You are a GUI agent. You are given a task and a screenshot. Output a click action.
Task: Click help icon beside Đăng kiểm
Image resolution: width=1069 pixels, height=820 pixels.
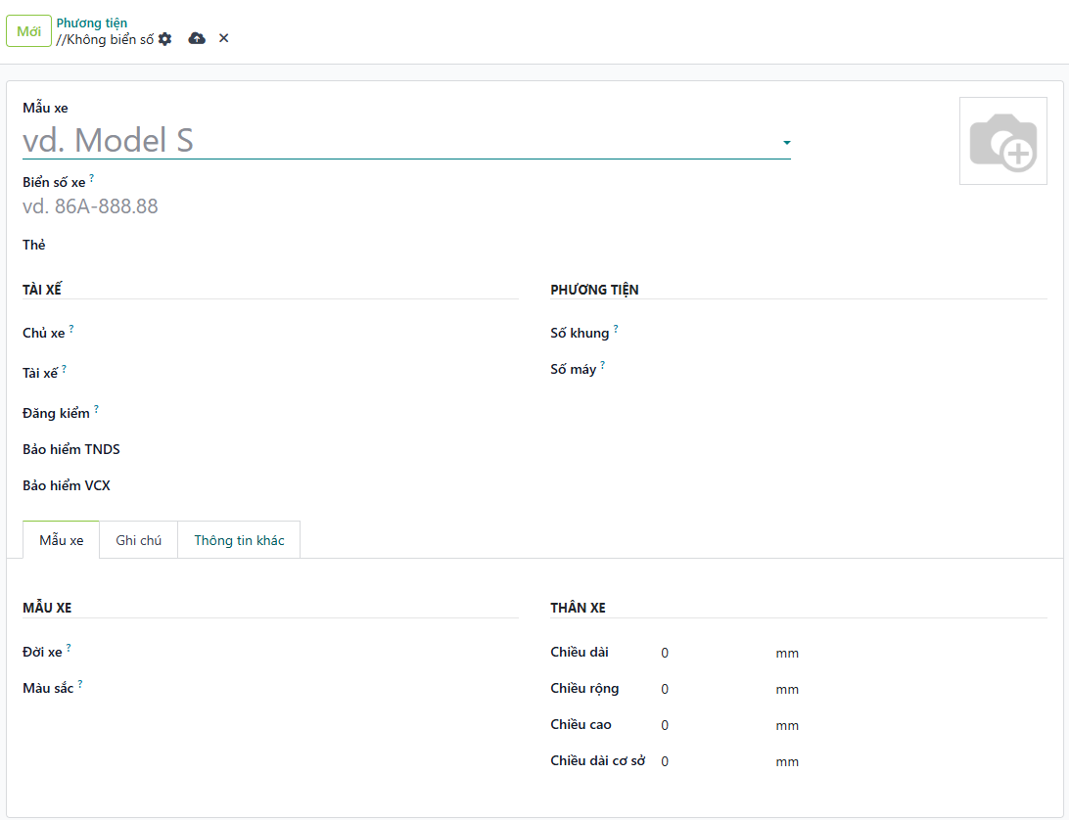click(96, 409)
